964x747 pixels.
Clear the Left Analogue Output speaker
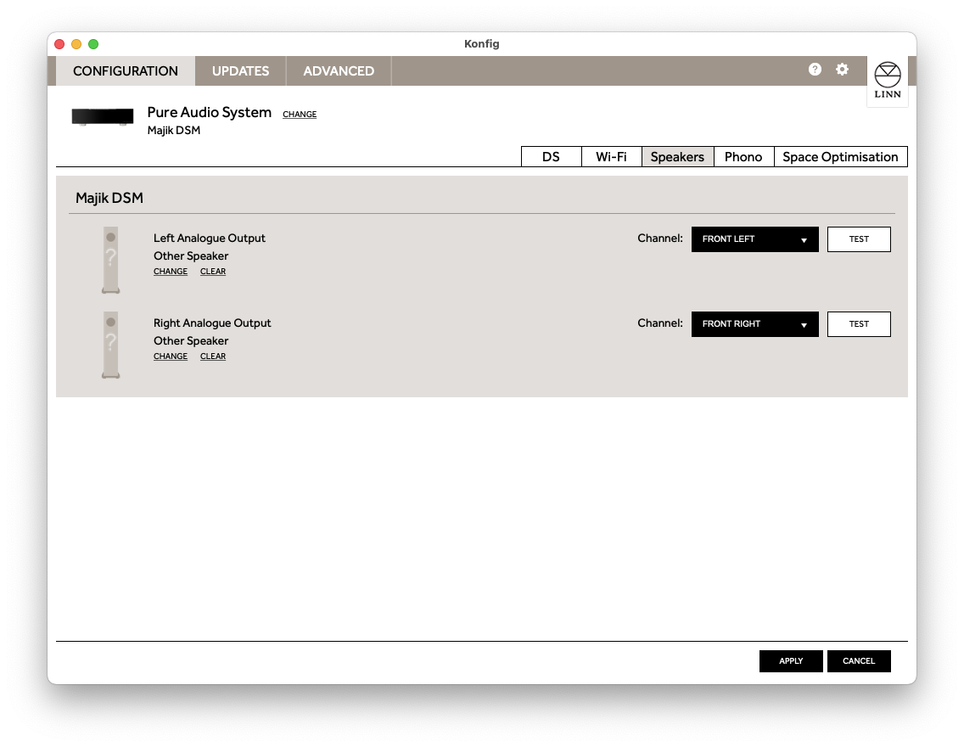[x=213, y=271]
